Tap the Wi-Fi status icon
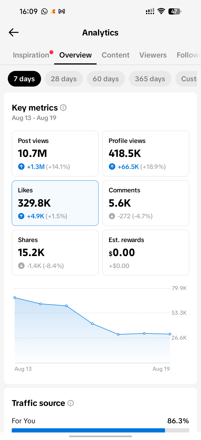 (x=161, y=11)
